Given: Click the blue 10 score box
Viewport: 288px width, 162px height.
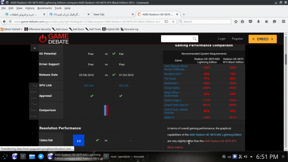Looking at the screenshot, I should click(79, 140).
